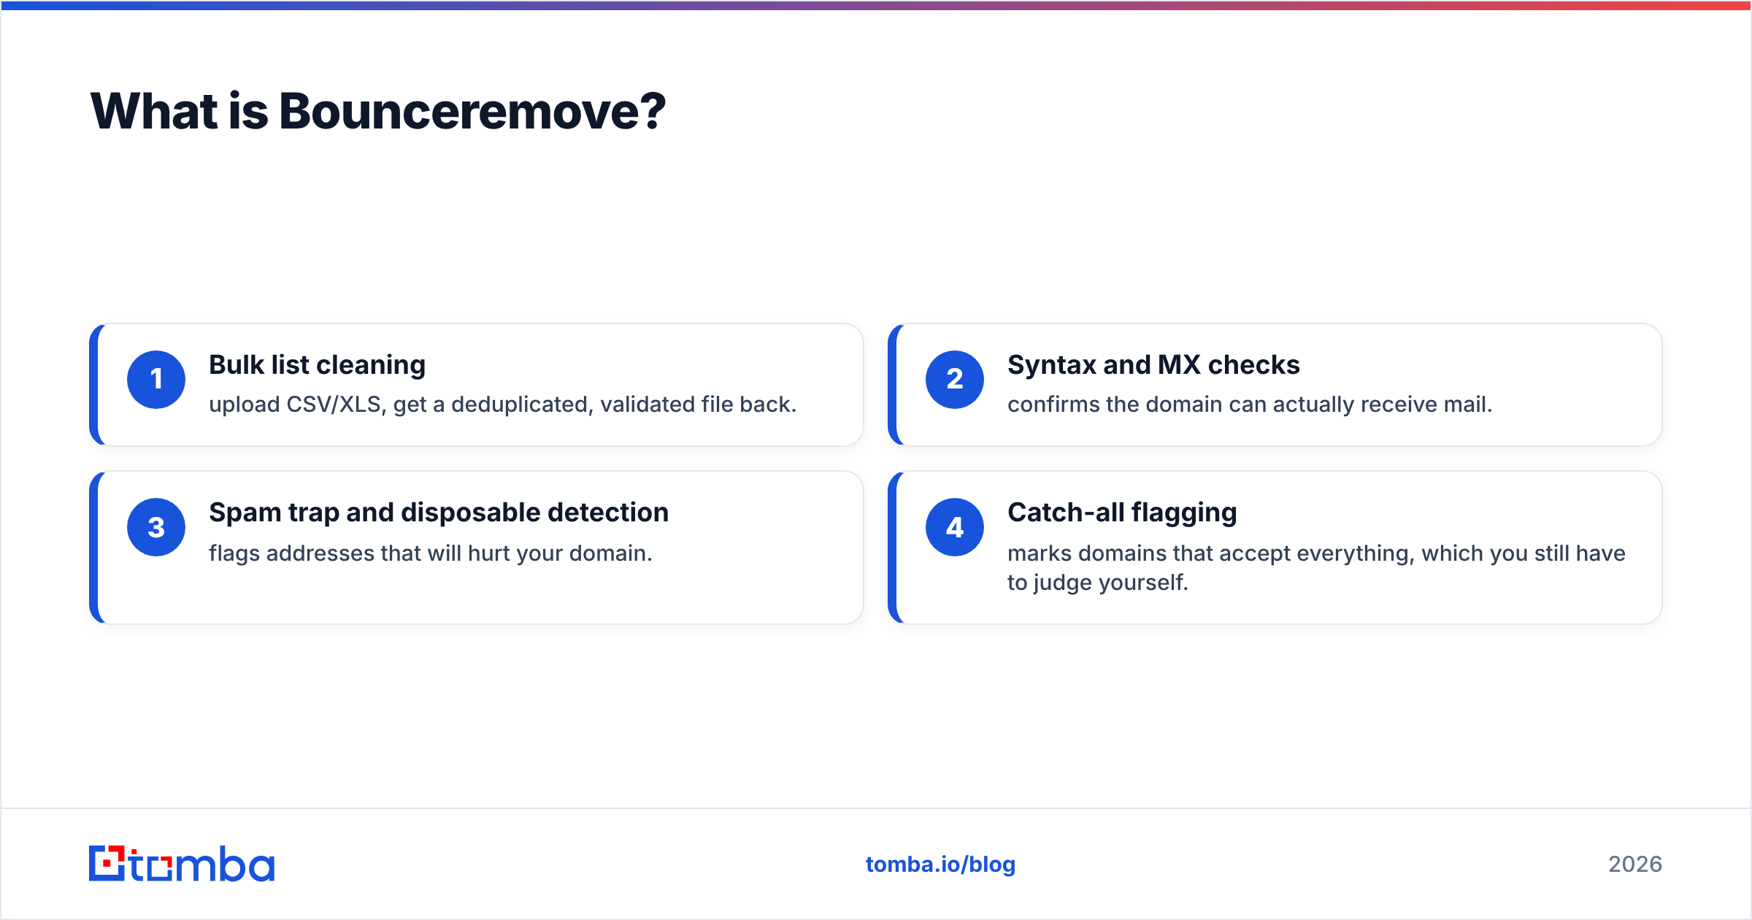Click the number 2 circle badge
The width and height of the screenshot is (1752, 920).
(955, 380)
